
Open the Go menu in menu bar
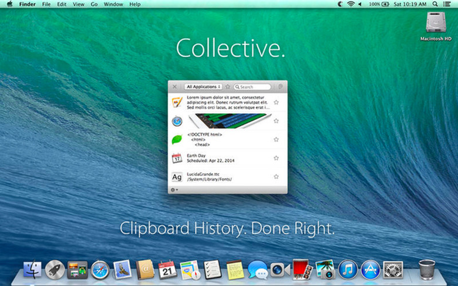point(95,4)
